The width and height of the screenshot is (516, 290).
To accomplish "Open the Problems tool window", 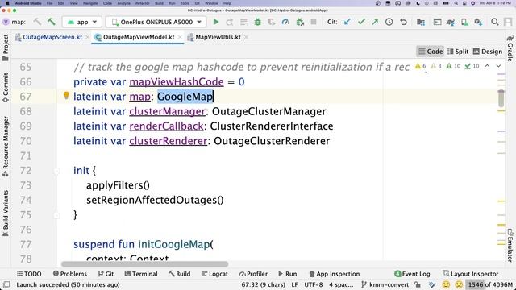I will coord(70,274).
